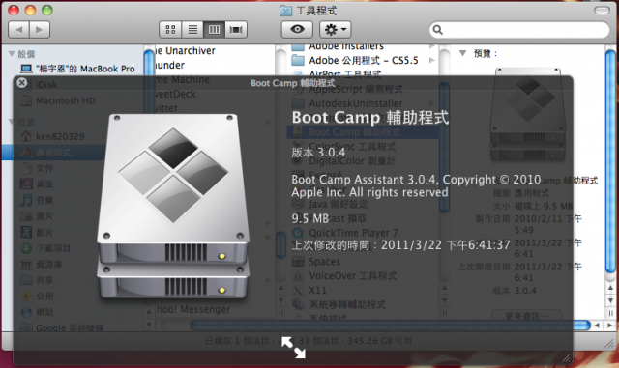Select DigitalColor 測量計
This screenshot has height=368, width=619.
[343, 161]
